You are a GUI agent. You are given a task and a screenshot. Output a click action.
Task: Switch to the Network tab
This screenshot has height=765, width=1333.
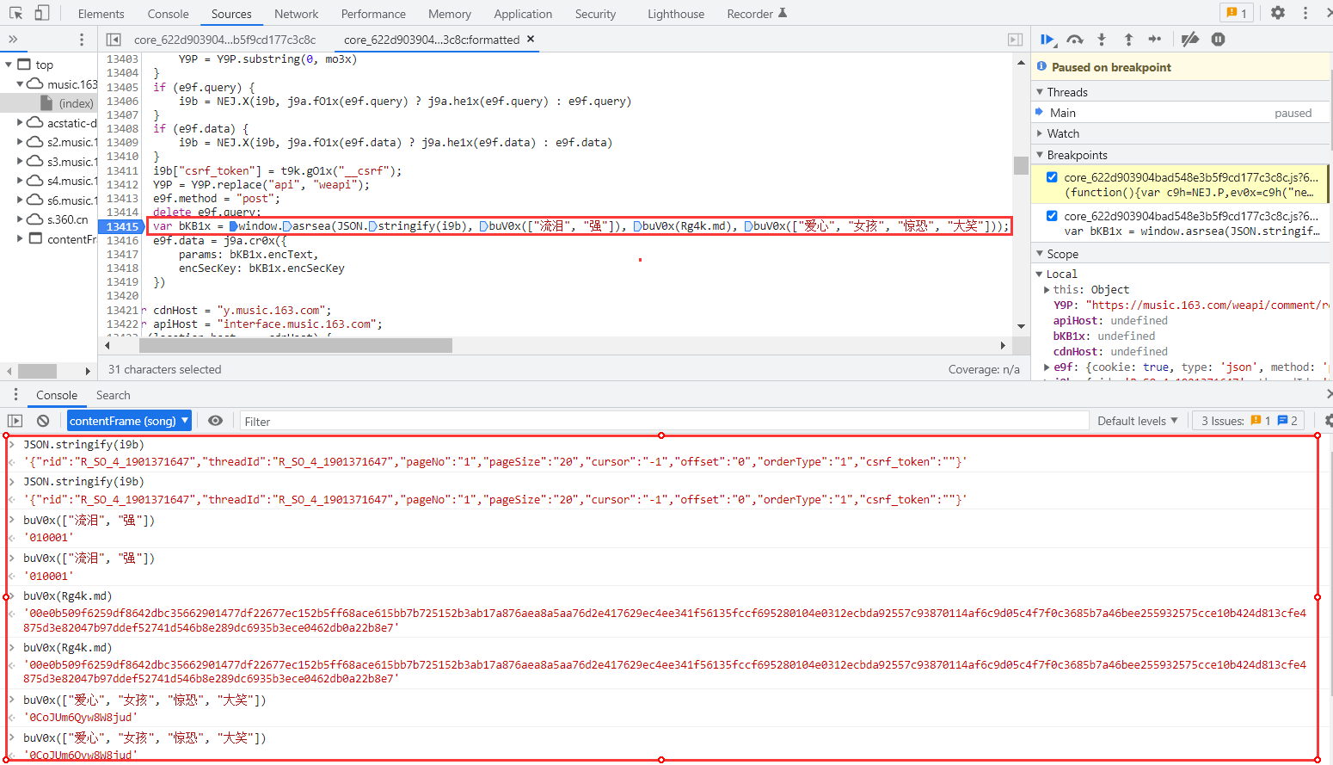click(296, 14)
